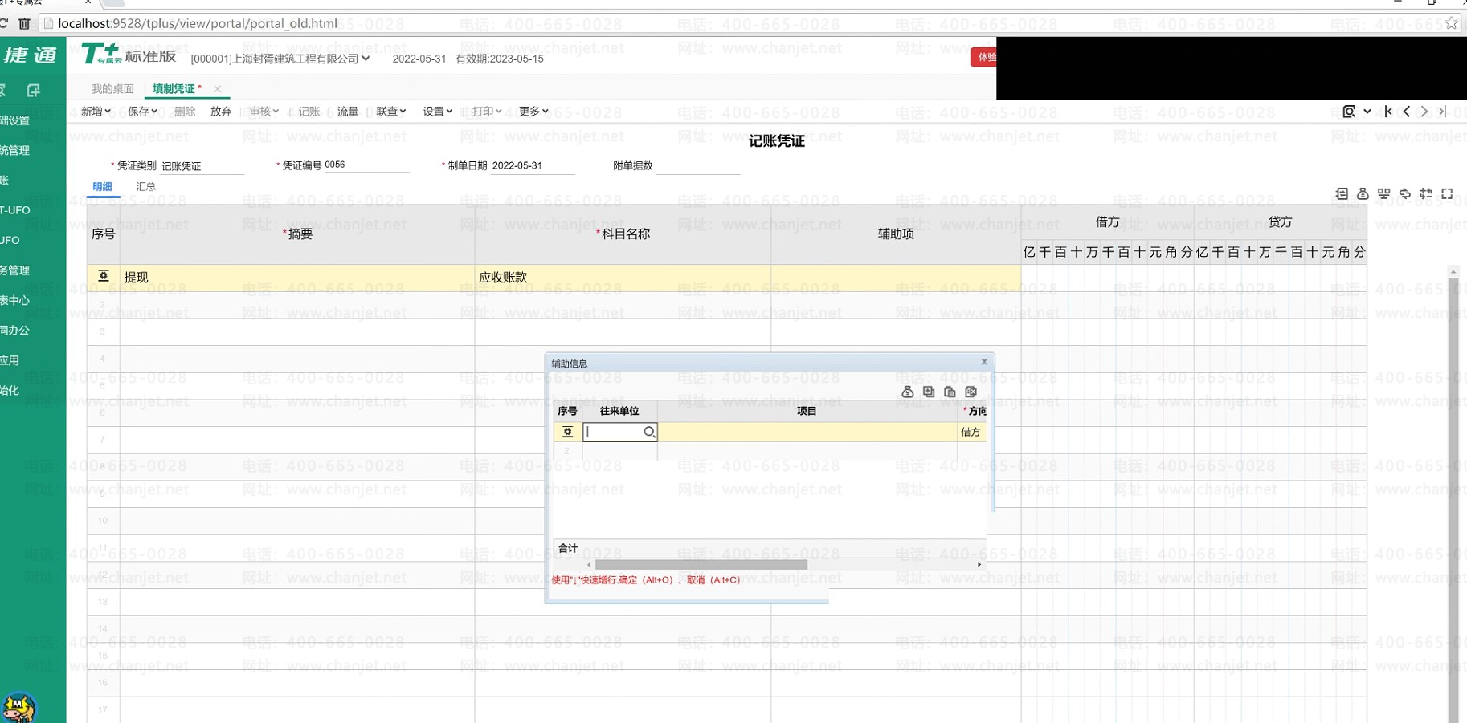The image size is (1467, 723).
Task: Go to the previous voucher arrow
Action: click(x=1407, y=112)
